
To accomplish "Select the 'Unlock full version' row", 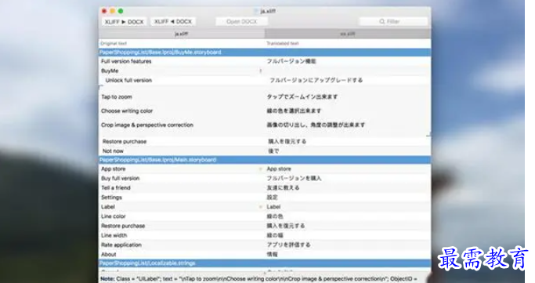I will pos(265,81).
